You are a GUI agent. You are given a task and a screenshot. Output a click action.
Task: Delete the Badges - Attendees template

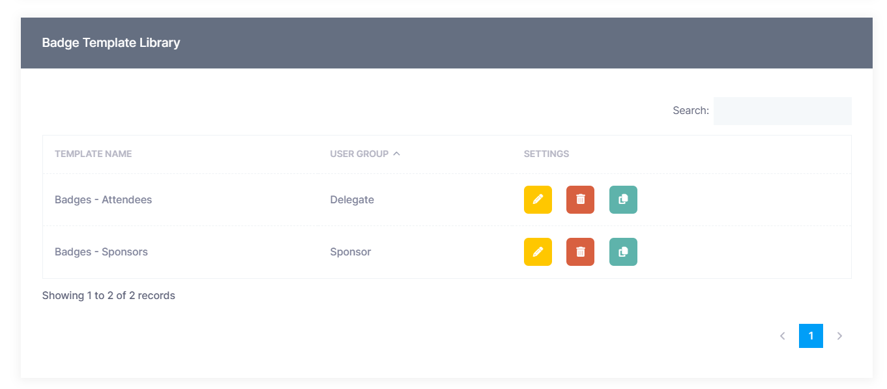coord(580,199)
